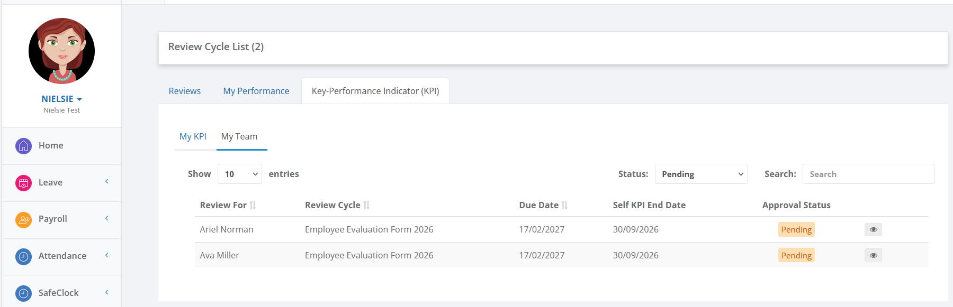Select the My Team sub-tab

pos(239,136)
